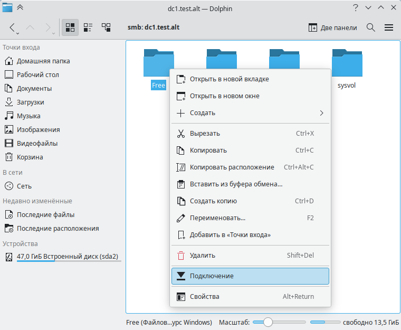
Task: Open the hamburger menu
Action: click(x=389, y=27)
